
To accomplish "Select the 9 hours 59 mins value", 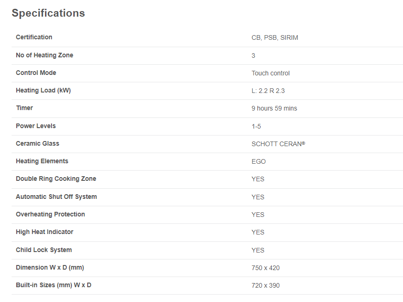I will 274,108.
